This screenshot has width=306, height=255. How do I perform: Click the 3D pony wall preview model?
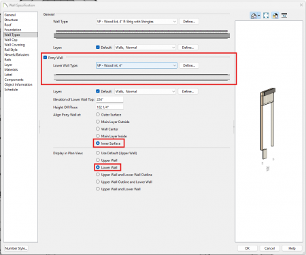point(268,124)
